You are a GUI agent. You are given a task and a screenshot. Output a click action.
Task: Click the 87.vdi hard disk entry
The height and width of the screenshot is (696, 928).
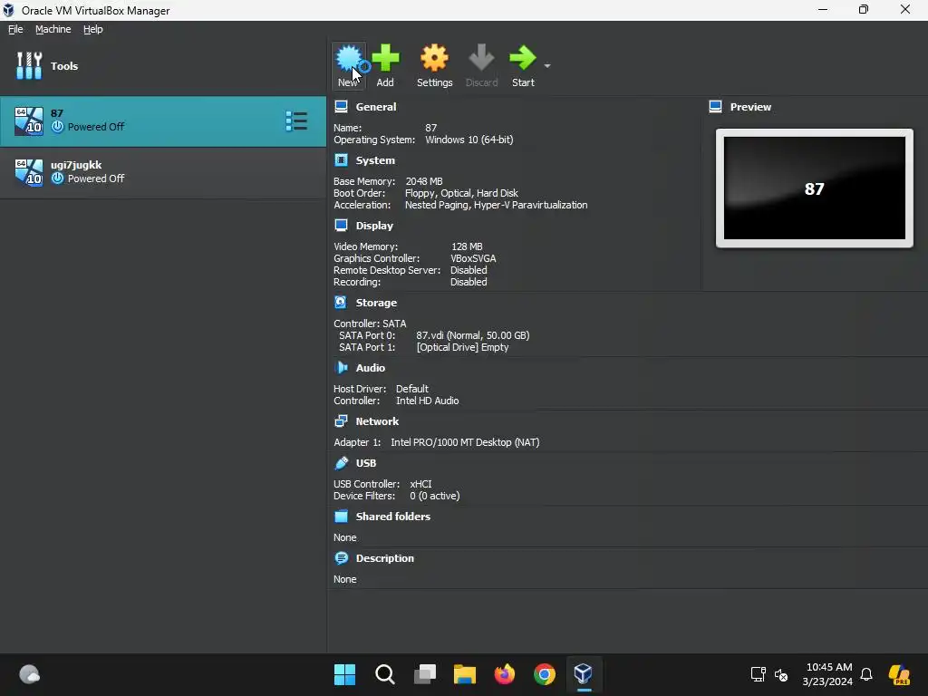(472, 335)
